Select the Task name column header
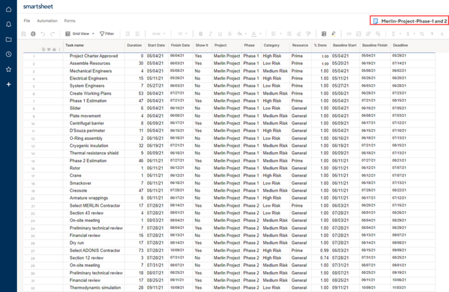 (x=75, y=45)
